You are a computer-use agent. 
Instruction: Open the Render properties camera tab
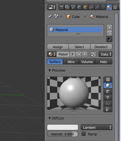[62, 7]
